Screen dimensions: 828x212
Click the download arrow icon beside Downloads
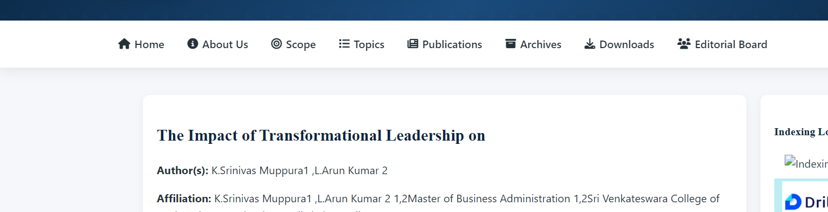tap(589, 44)
